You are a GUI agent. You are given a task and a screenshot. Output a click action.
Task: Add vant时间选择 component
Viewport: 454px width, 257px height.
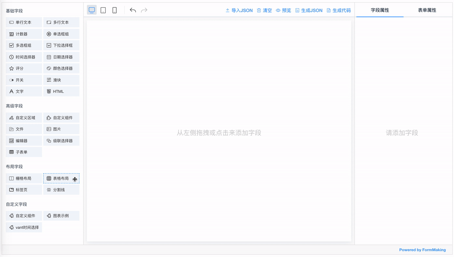tap(24, 228)
